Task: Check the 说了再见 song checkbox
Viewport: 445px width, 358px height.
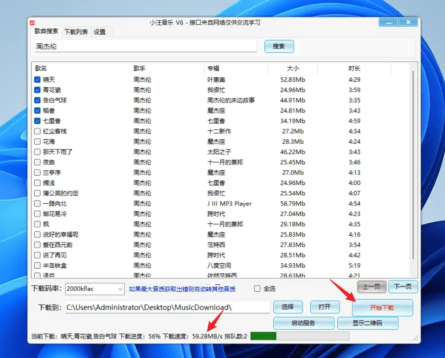Action: (37, 255)
